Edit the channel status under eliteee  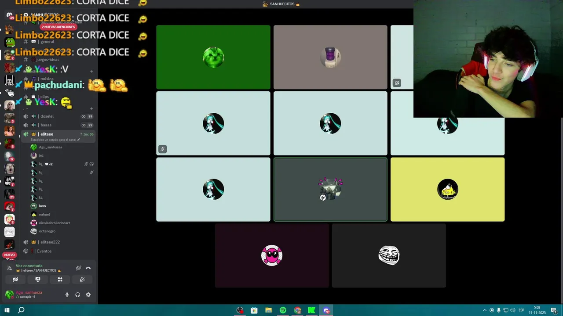pyautogui.click(x=55, y=140)
